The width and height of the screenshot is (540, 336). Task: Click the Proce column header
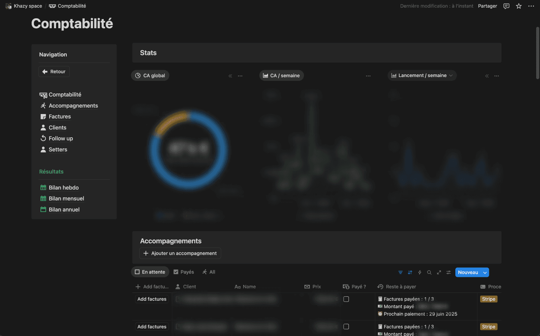pos(490,287)
